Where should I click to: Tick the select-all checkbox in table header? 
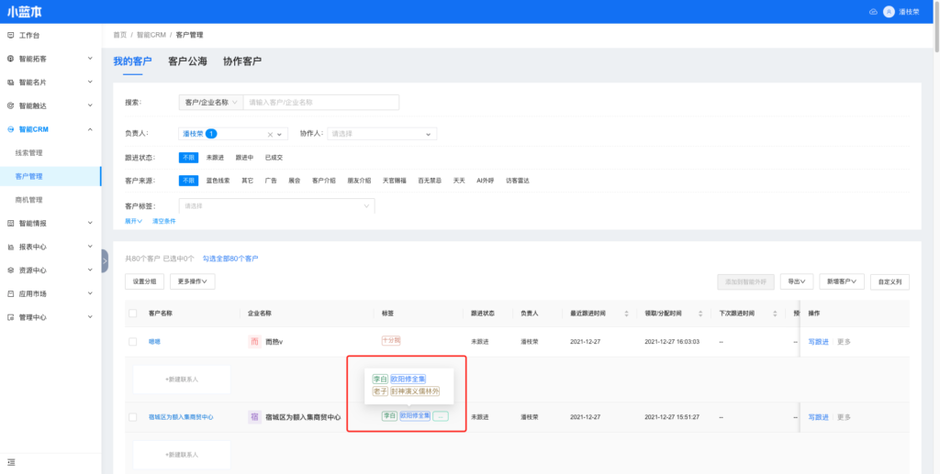coord(133,314)
